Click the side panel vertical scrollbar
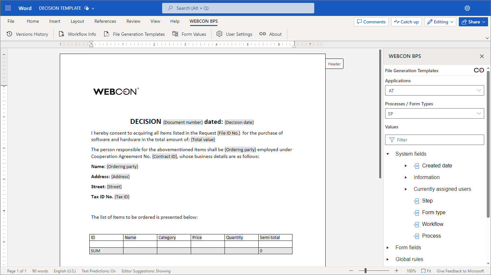 [488, 144]
